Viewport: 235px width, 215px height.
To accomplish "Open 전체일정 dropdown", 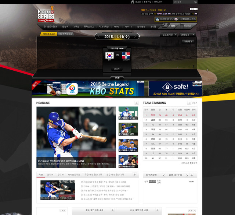I will 187,35.
